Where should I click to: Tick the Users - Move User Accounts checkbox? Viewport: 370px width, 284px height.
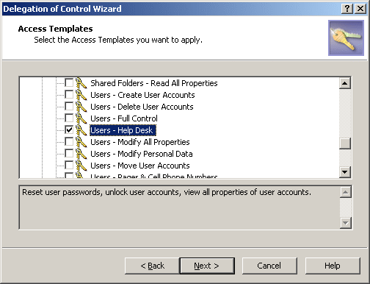69,165
